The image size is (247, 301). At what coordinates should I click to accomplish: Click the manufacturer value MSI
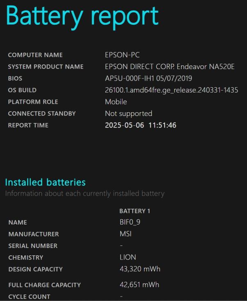pyautogui.click(x=126, y=234)
